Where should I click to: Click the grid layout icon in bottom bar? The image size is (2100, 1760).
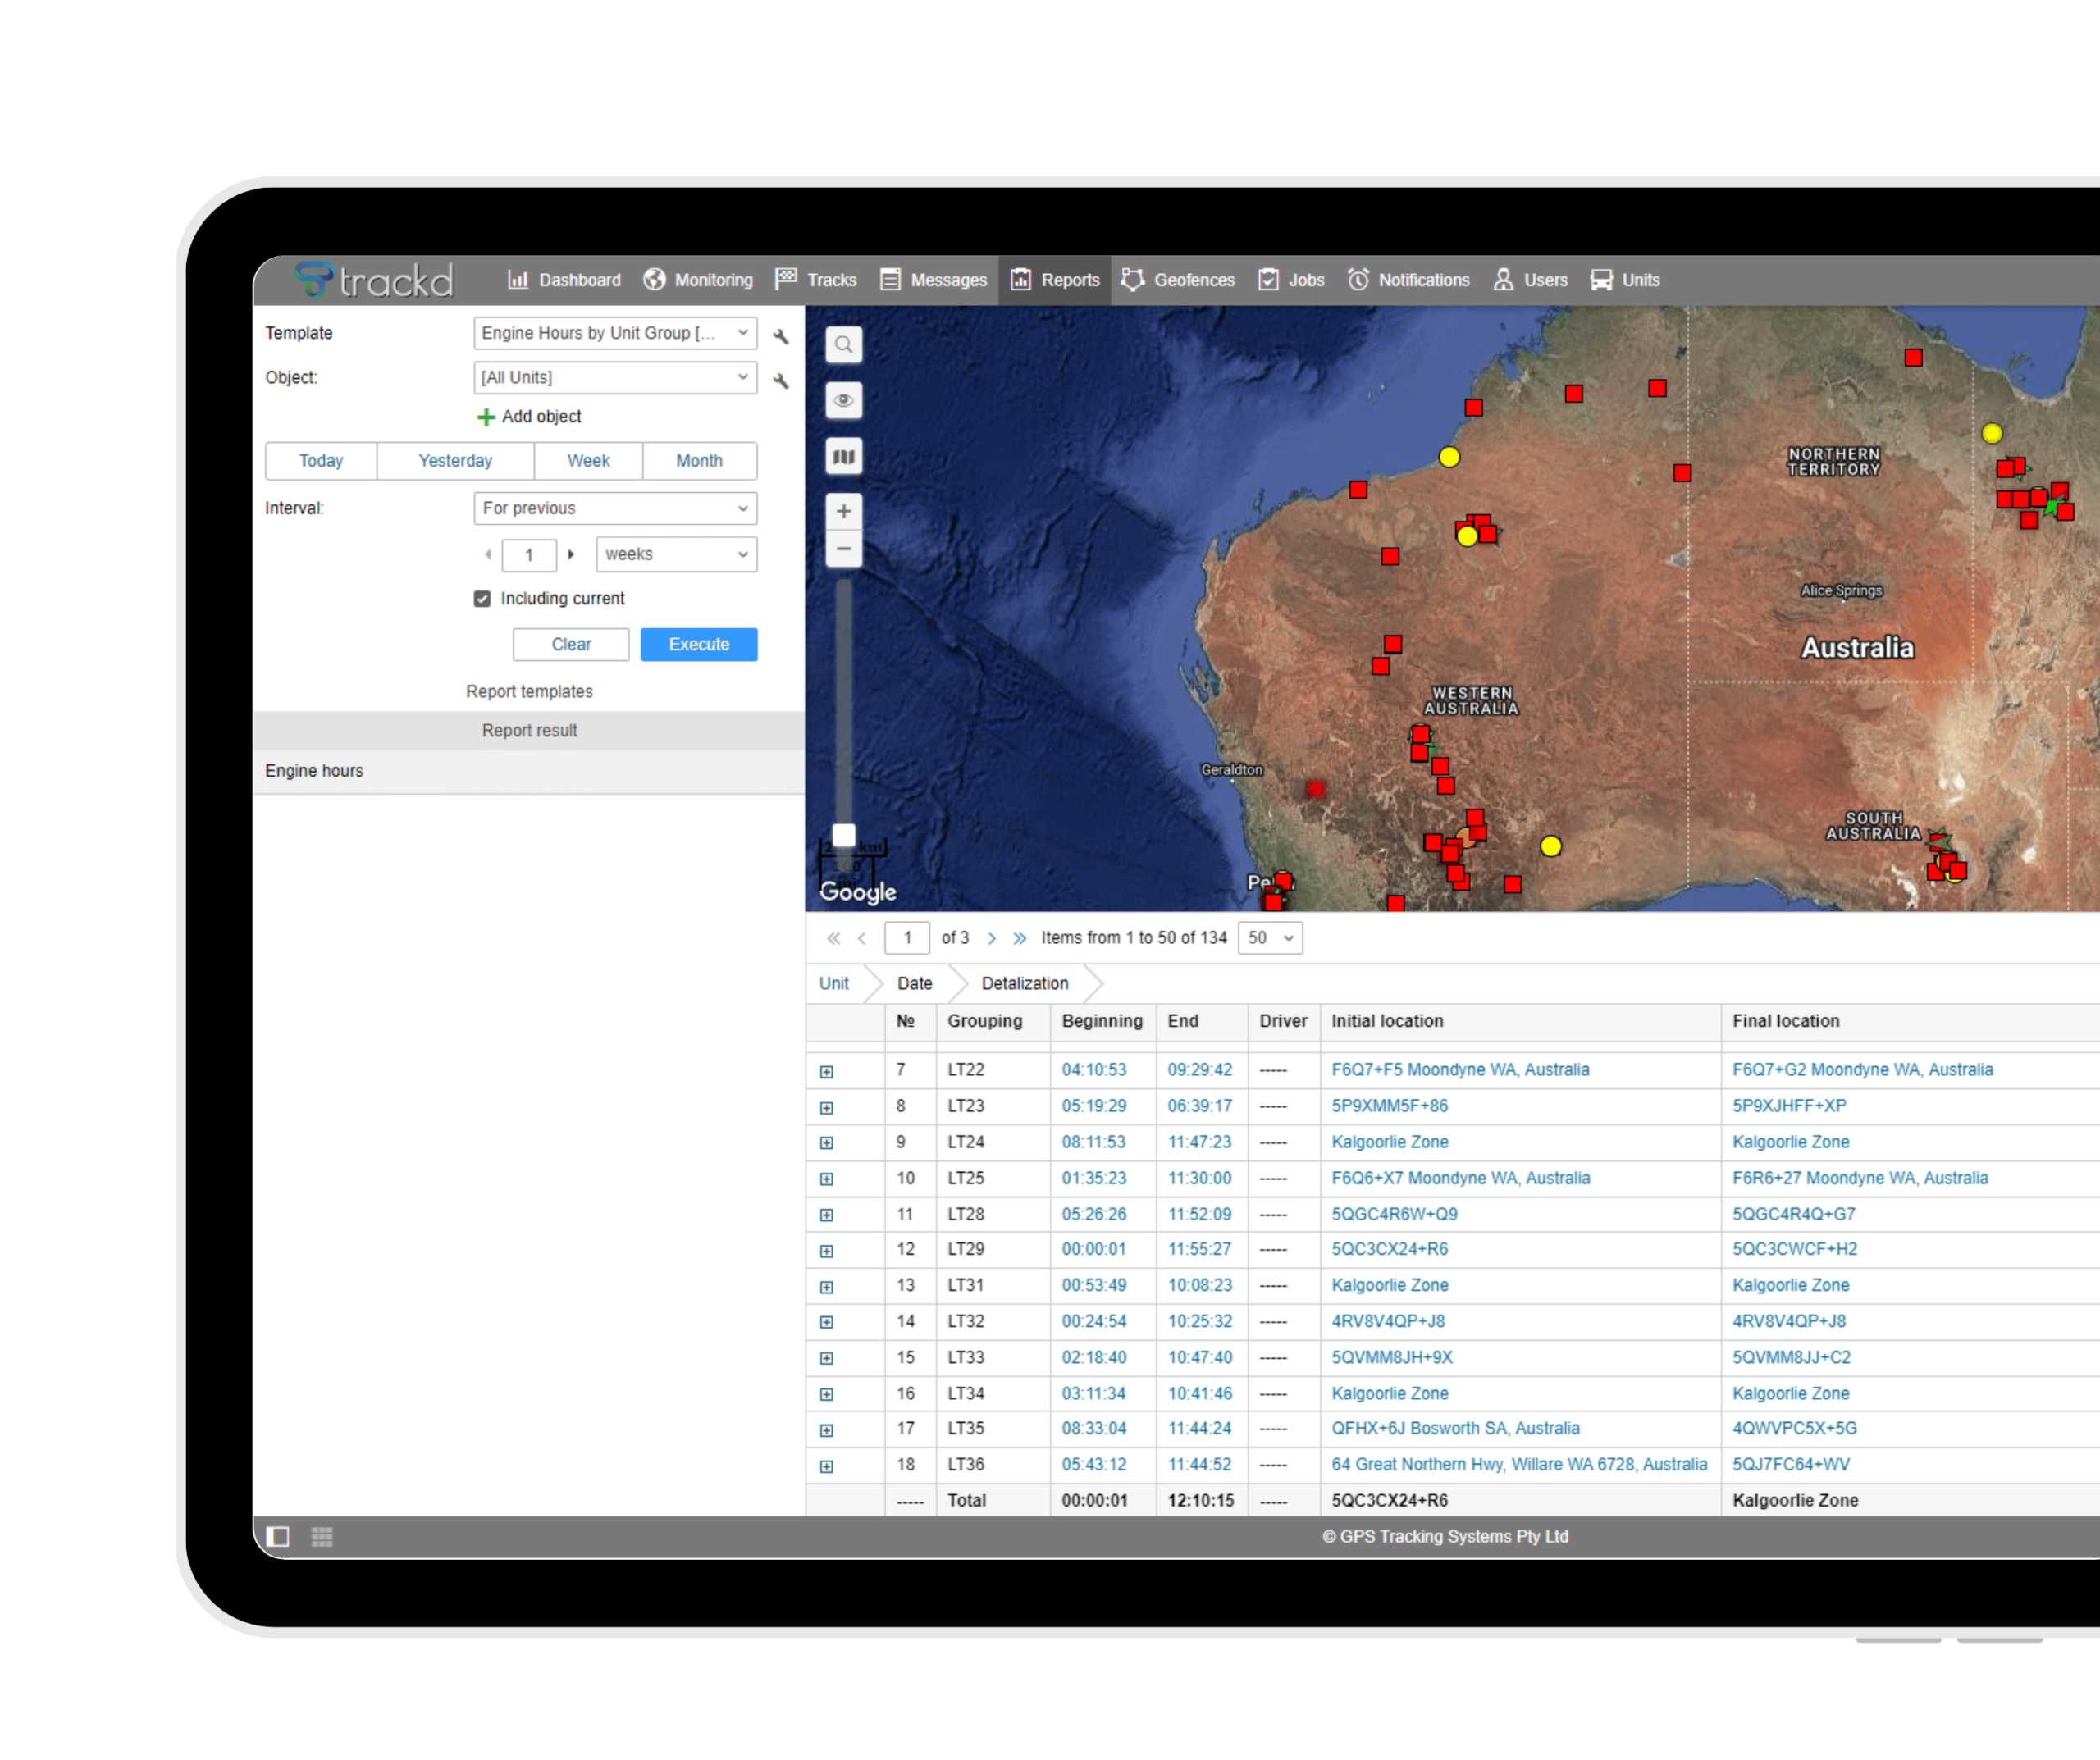pyautogui.click(x=321, y=1536)
